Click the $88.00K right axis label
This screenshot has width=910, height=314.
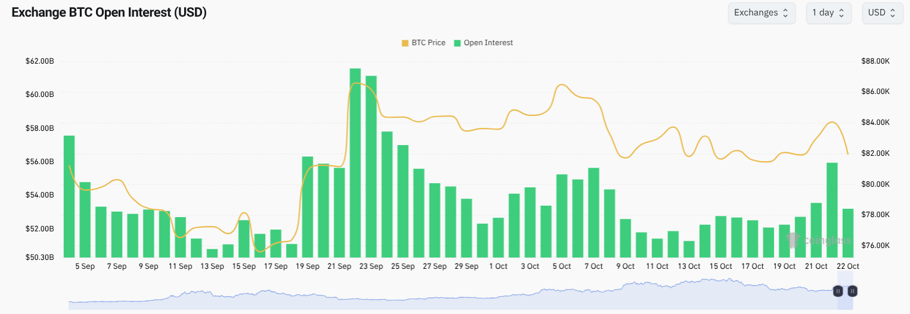(875, 61)
